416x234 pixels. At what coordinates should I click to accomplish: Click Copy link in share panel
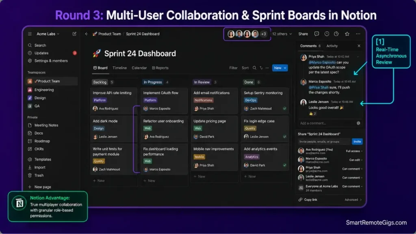pyautogui.click(x=308, y=200)
